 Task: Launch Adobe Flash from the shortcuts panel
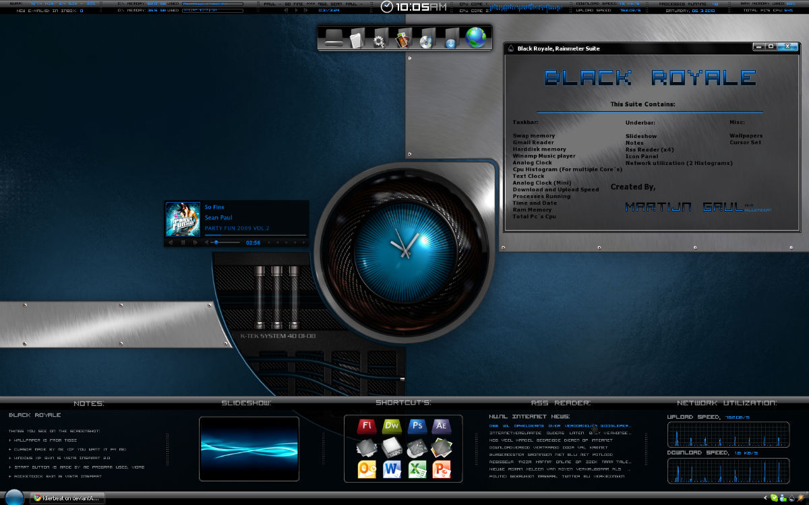pos(367,426)
